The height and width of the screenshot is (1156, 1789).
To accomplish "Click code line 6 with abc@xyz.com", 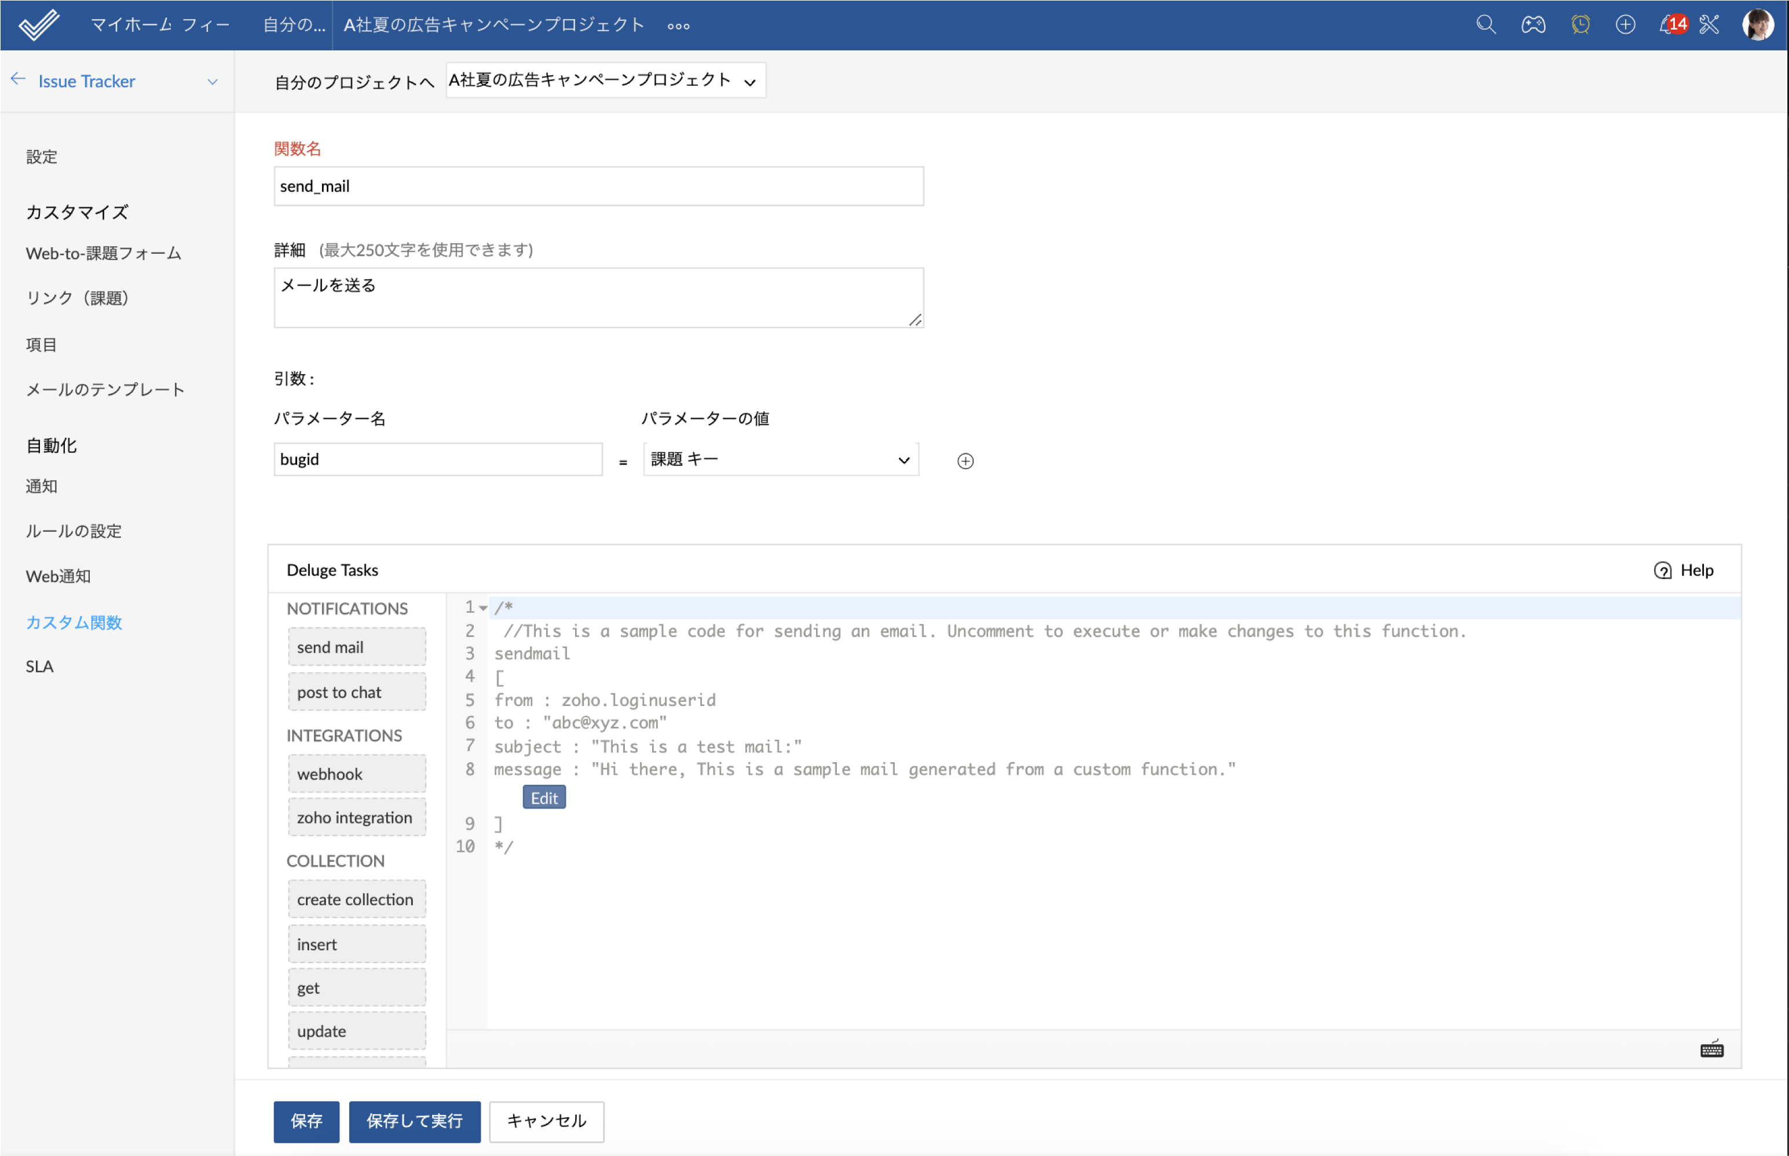I will click(x=580, y=723).
